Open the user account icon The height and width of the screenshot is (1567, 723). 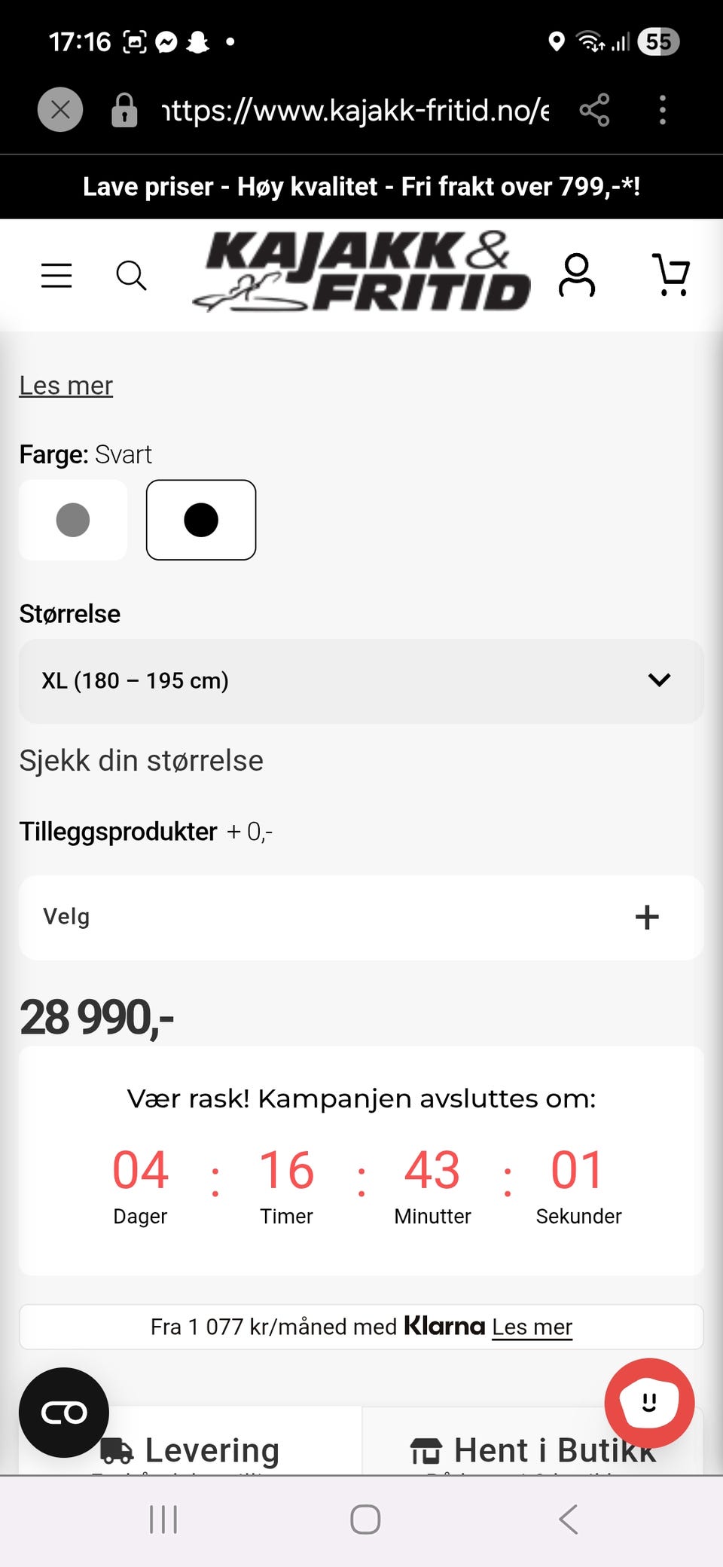(577, 275)
